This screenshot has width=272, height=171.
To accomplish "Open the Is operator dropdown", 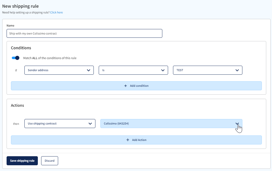I will pos(133,70).
